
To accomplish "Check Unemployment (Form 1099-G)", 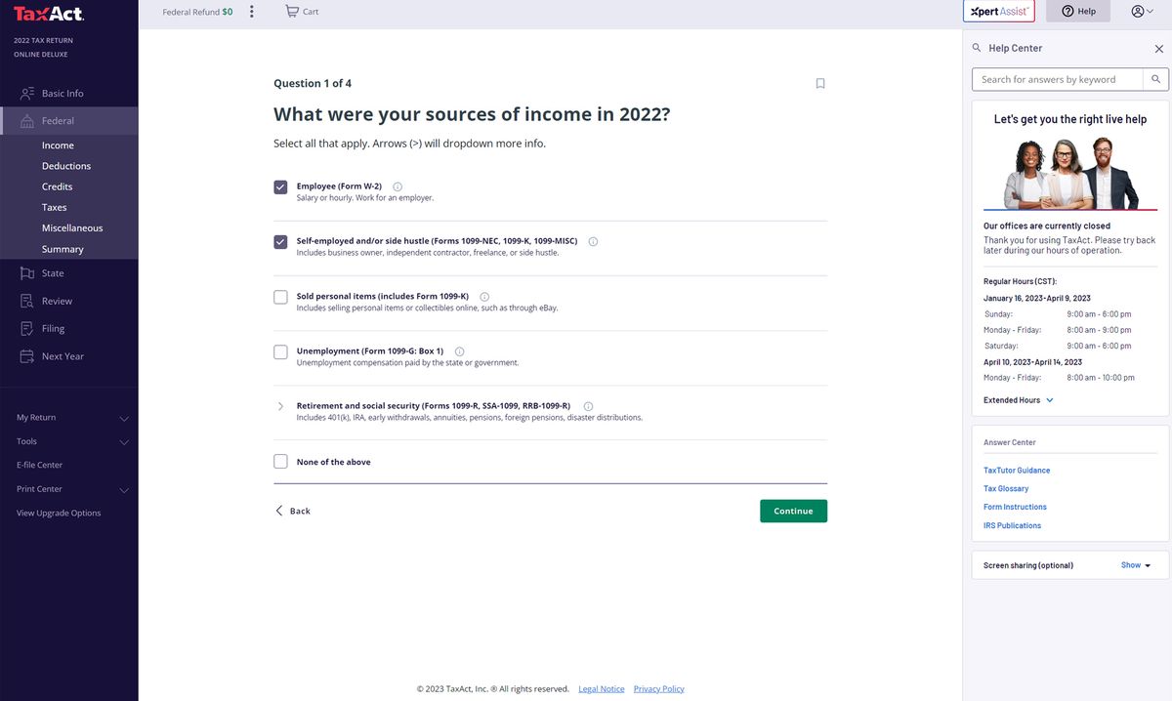I will pos(280,351).
